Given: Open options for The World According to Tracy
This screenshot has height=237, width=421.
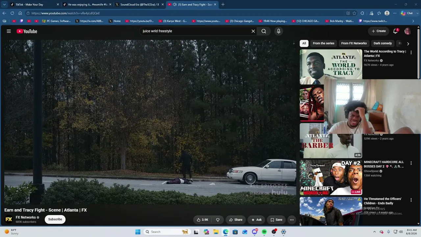Looking at the screenshot, I should pos(411,52).
